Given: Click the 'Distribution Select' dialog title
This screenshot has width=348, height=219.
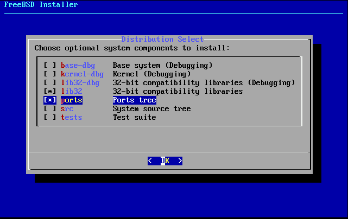Looking at the screenshot, I should (x=162, y=39).
